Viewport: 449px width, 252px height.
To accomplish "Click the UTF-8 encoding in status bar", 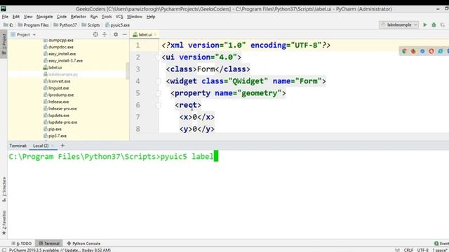I will pyautogui.click(x=423, y=250).
